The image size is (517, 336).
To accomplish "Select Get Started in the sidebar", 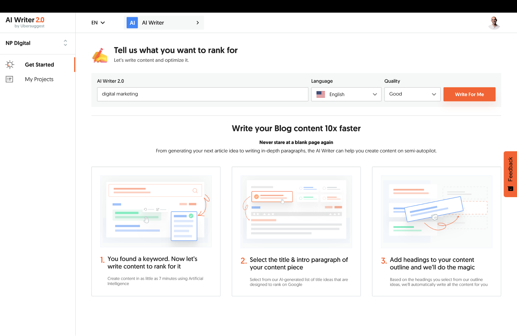I will [39, 65].
